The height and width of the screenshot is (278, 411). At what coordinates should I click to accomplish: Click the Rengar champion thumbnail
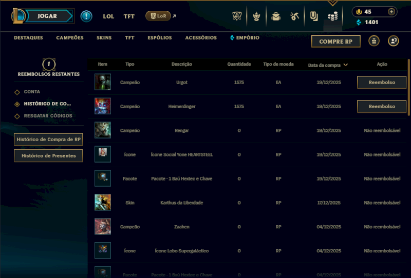(x=103, y=130)
